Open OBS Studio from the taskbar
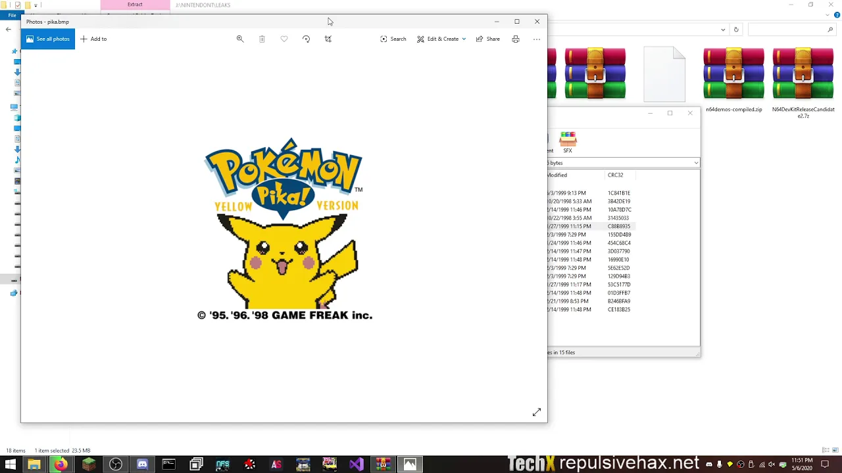Image resolution: width=842 pixels, height=473 pixels. 115,464
